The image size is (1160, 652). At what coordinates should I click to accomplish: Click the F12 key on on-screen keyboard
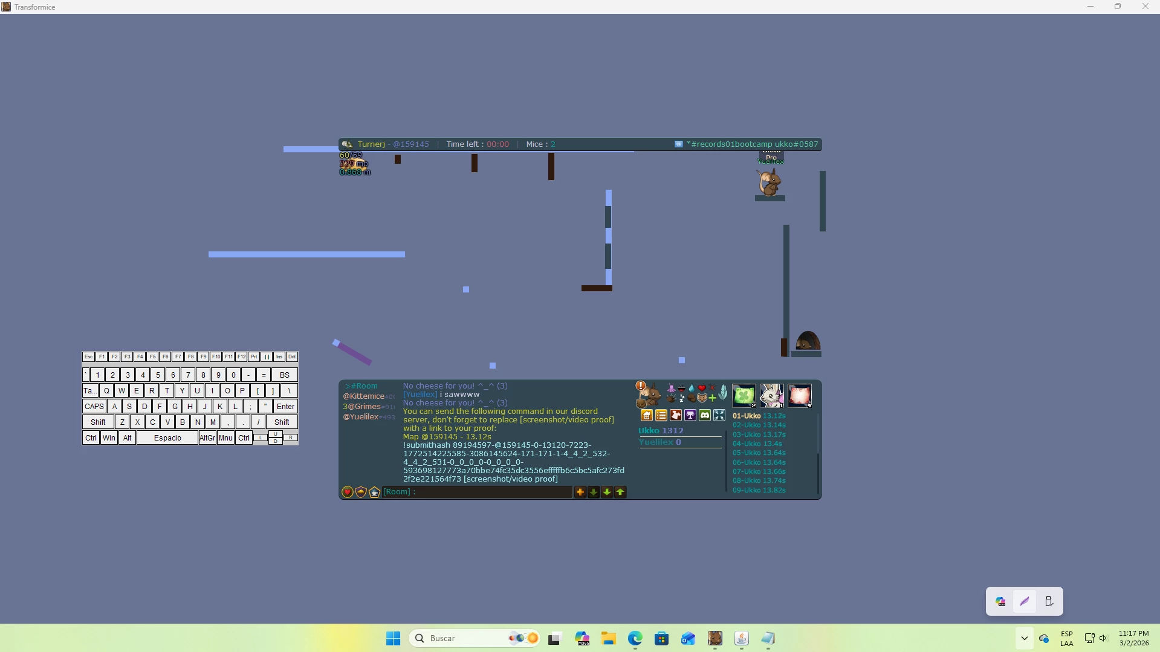coord(241,357)
